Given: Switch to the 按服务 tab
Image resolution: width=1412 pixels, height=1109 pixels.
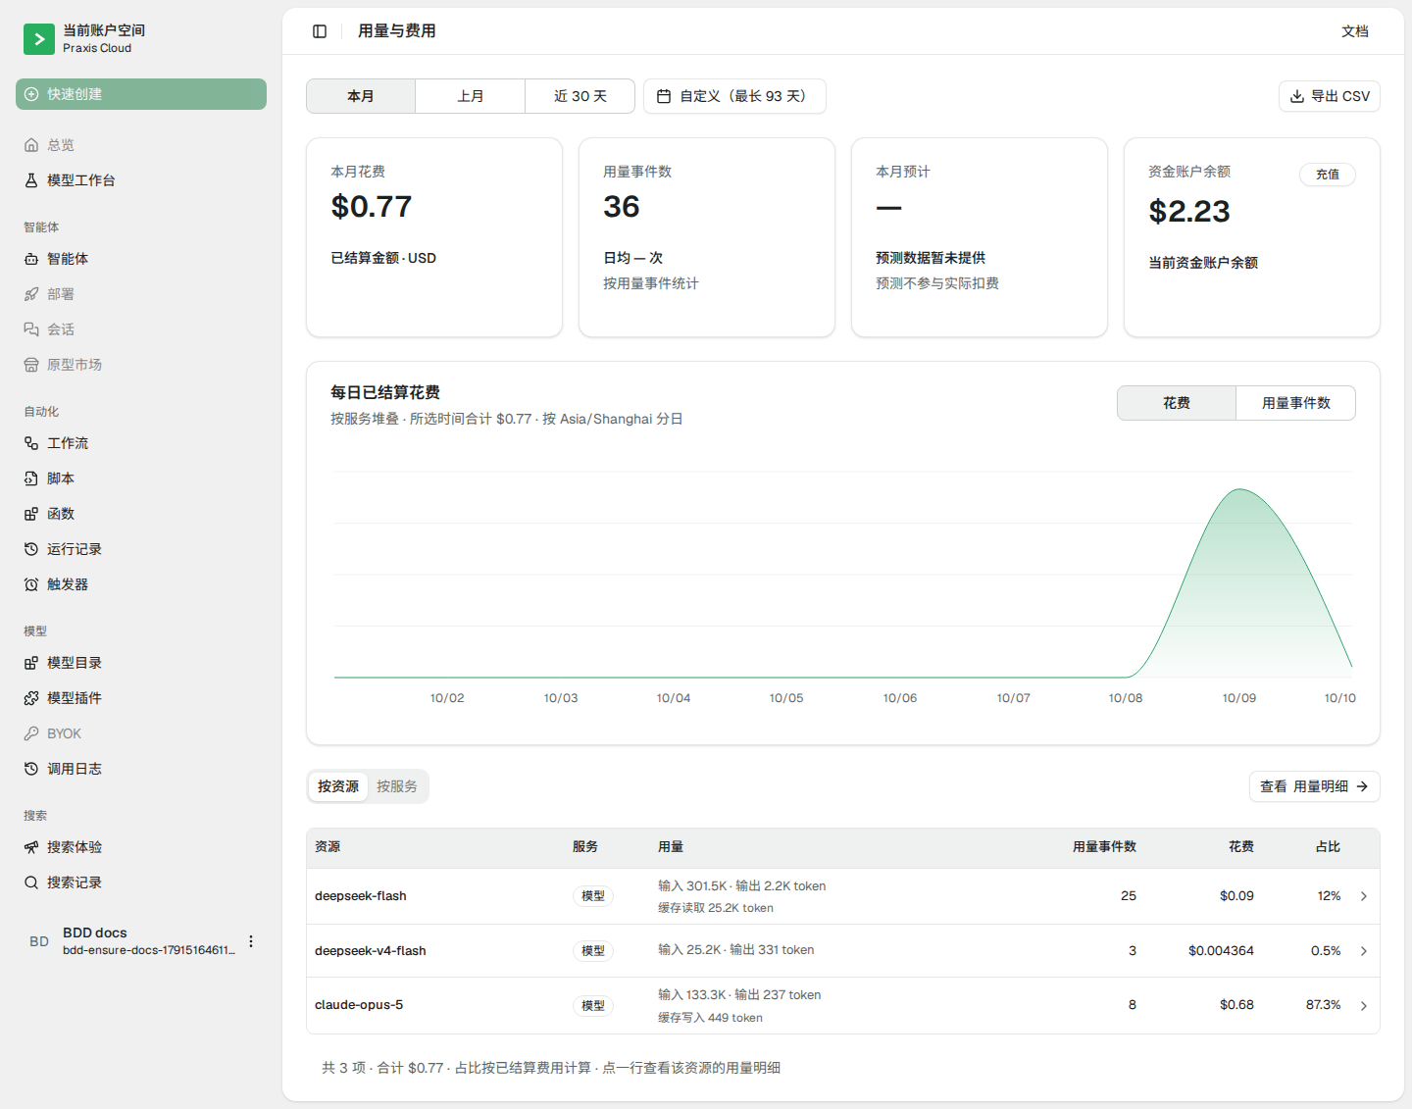Looking at the screenshot, I should click(x=397, y=786).
